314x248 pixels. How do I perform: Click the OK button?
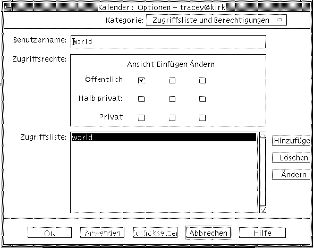tap(49, 233)
